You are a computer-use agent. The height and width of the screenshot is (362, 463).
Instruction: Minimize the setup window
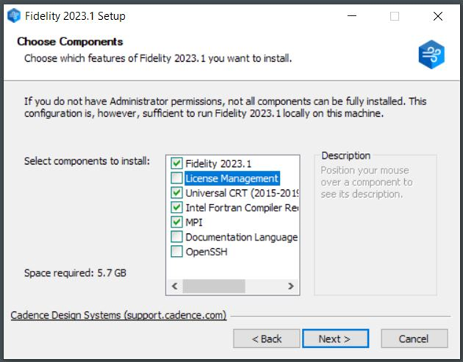click(x=352, y=16)
